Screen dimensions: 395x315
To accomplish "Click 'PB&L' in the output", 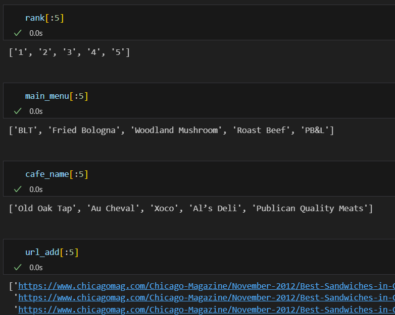I will [x=315, y=130].
